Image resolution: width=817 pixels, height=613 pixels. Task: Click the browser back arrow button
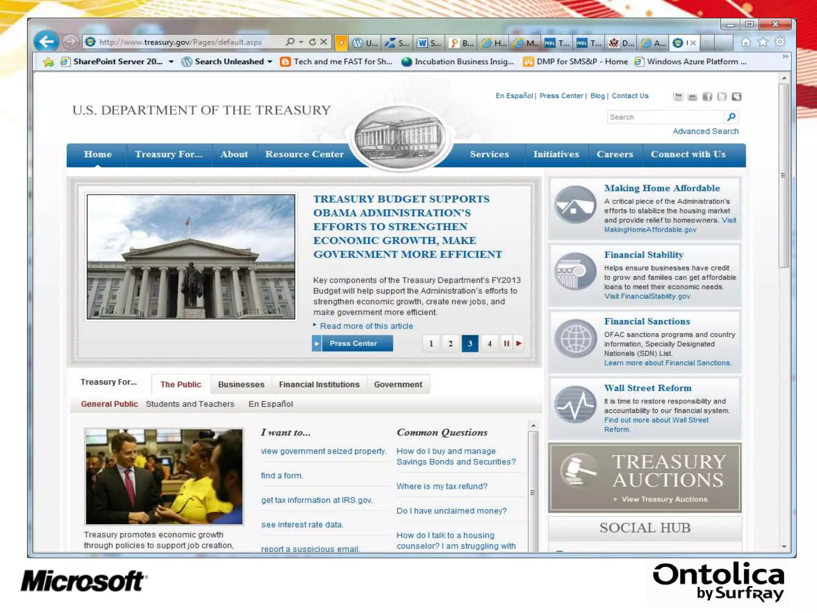(x=46, y=42)
